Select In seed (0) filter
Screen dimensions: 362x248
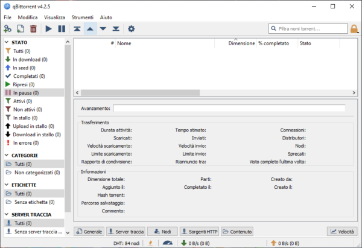click(34, 68)
